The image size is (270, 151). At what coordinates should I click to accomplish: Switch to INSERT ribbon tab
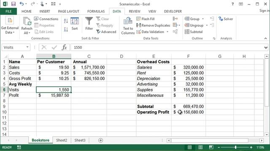click(45, 11)
